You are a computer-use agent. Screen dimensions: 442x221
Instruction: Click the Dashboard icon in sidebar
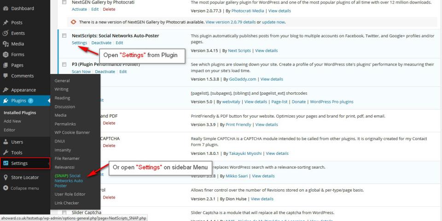6,8
